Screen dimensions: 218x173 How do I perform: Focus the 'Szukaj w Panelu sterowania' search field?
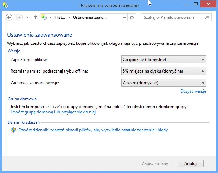click(172, 17)
